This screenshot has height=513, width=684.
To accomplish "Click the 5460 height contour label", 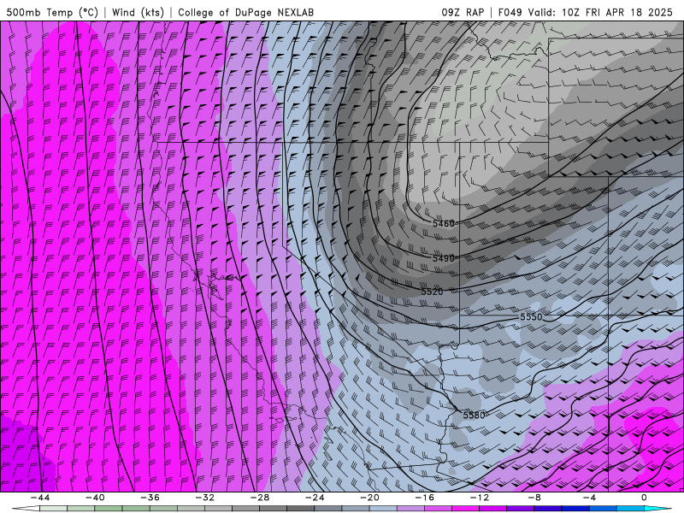I will tap(443, 223).
